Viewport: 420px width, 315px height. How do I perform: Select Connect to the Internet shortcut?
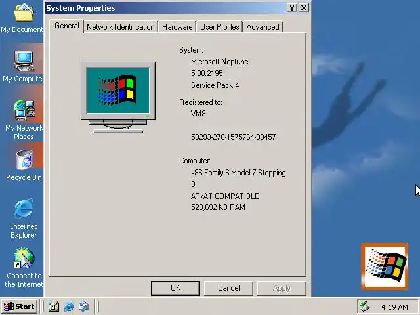24,267
